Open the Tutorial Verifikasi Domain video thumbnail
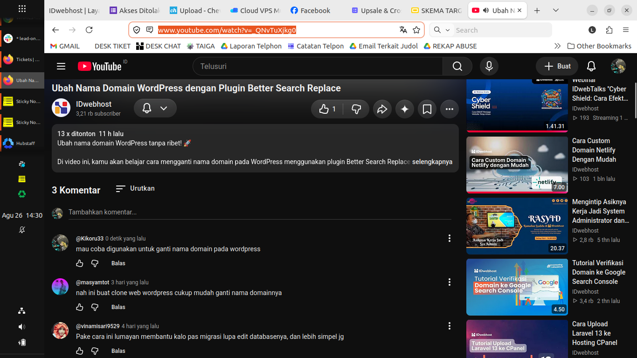 [x=517, y=287]
